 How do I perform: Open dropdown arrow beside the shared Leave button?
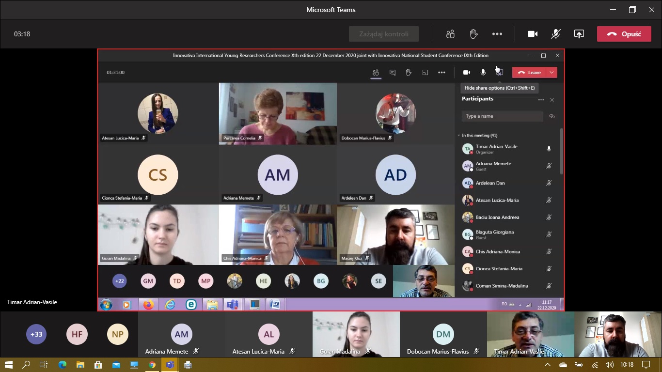coord(552,72)
